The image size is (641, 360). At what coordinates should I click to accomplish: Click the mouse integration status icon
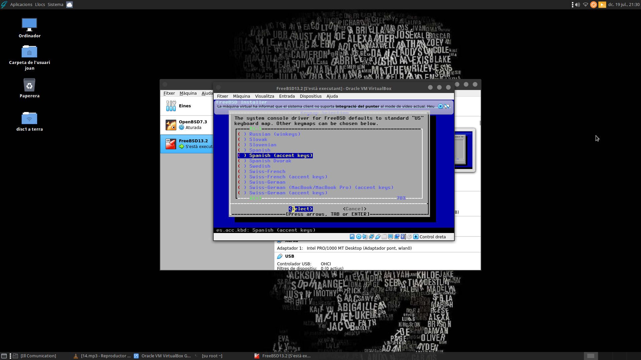(x=409, y=237)
